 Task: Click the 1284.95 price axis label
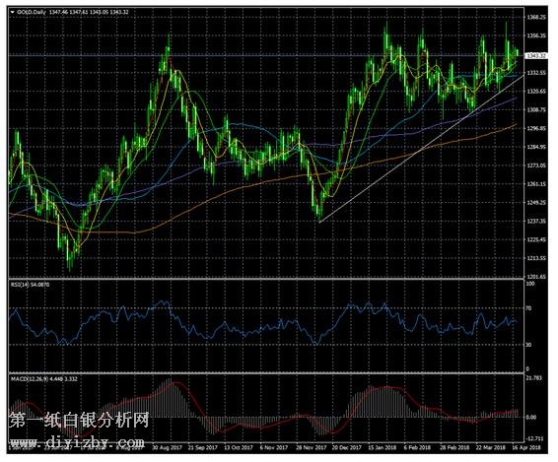(x=536, y=147)
